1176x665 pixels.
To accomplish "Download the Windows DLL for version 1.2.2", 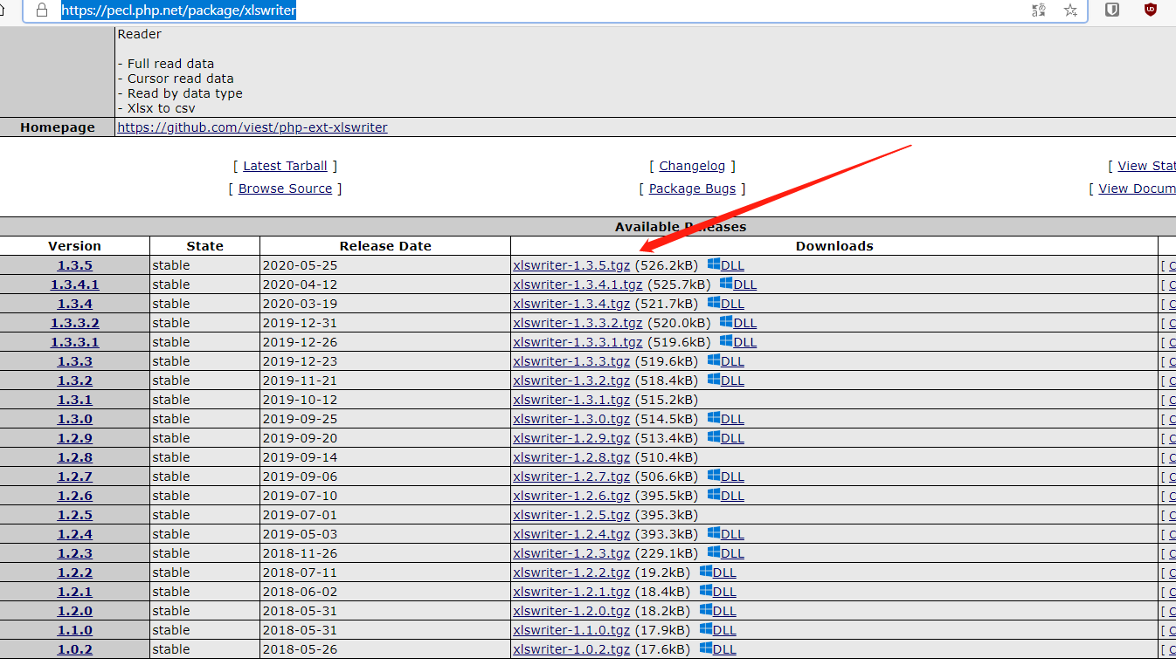I will pyautogui.click(x=718, y=572).
